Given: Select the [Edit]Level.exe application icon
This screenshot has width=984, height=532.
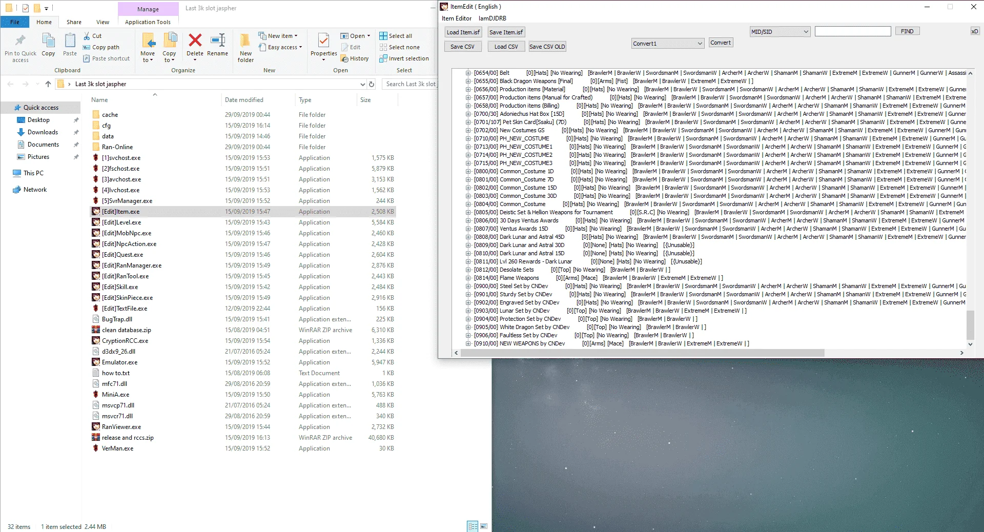Looking at the screenshot, I should pos(96,222).
